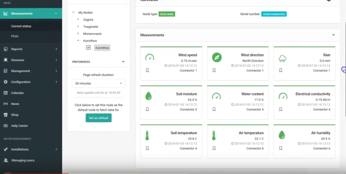
Task: Click the serial number badge
Action: [274, 14]
